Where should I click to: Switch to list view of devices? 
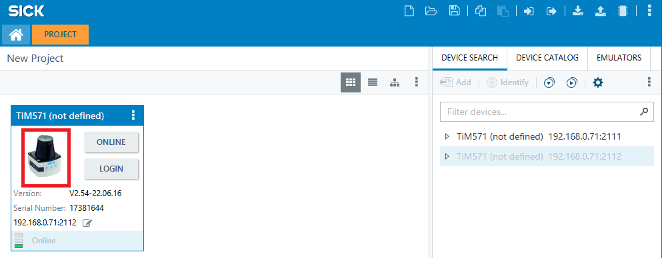[x=373, y=82]
